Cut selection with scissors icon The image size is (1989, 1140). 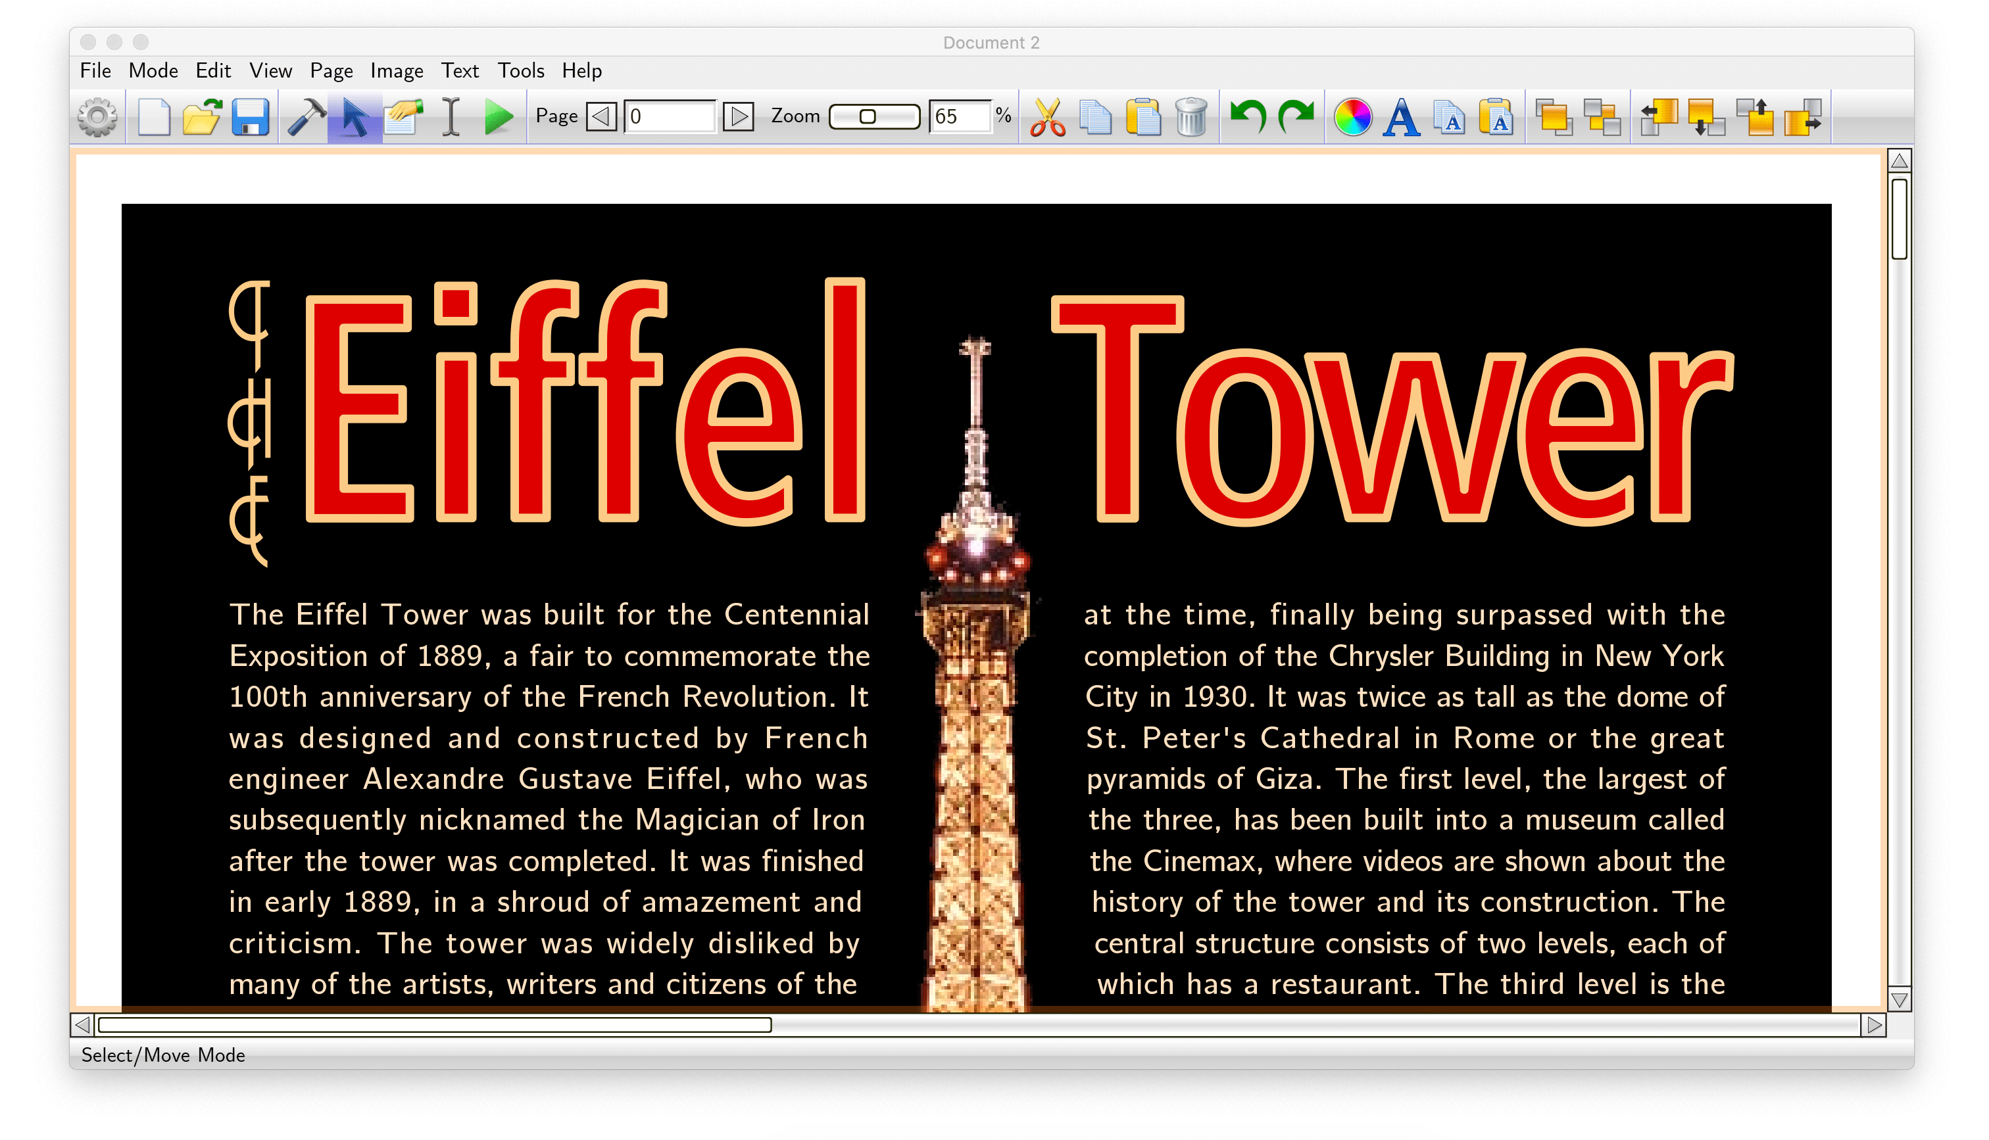(1048, 118)
